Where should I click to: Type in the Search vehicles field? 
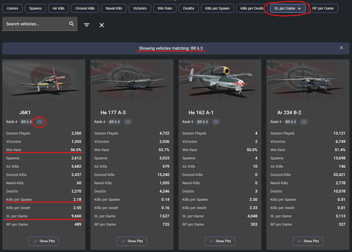pos(35,24)
